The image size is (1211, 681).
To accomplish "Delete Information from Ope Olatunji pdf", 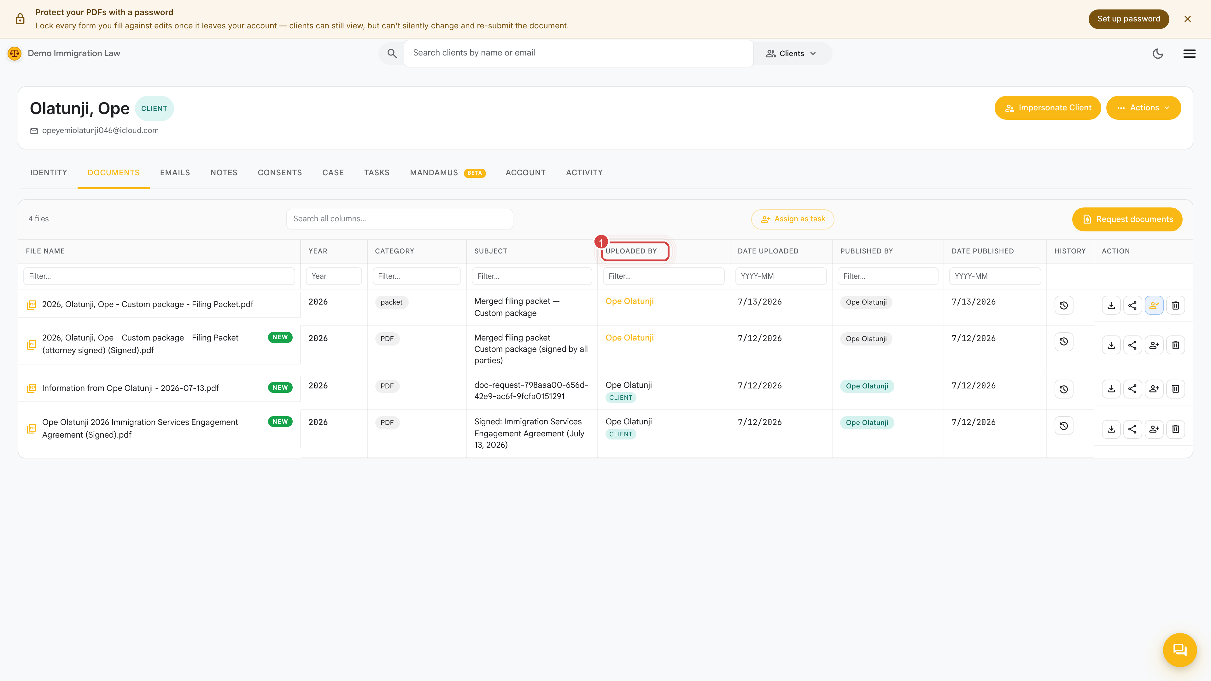I will point(1176,389).
